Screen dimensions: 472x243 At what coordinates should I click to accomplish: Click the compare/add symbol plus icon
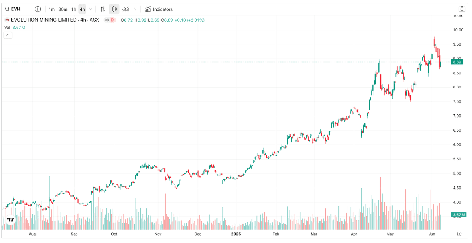37,9
